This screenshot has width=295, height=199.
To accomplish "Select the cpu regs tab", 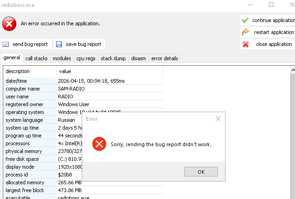I will (x=86, y=58).
